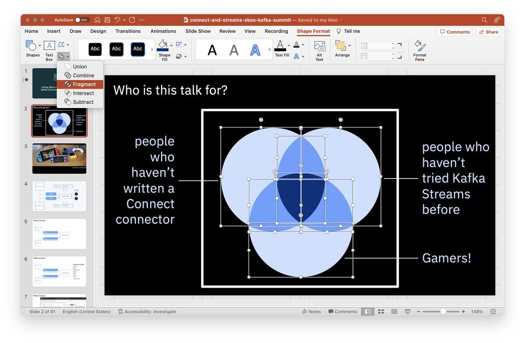This screenshot has width=525, height=343.
Task: Open Comments from the status bar
Action: click(343, 311)
